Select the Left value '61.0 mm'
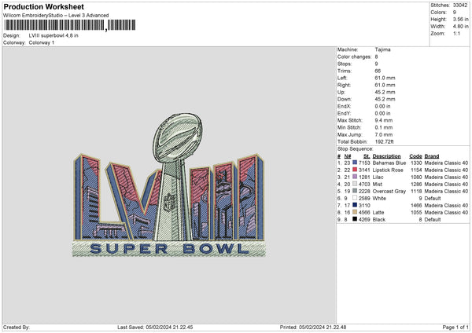The width and height of the screenshot is (472, 333). point(385,78)
